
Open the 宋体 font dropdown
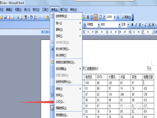[x=119, y=25]
